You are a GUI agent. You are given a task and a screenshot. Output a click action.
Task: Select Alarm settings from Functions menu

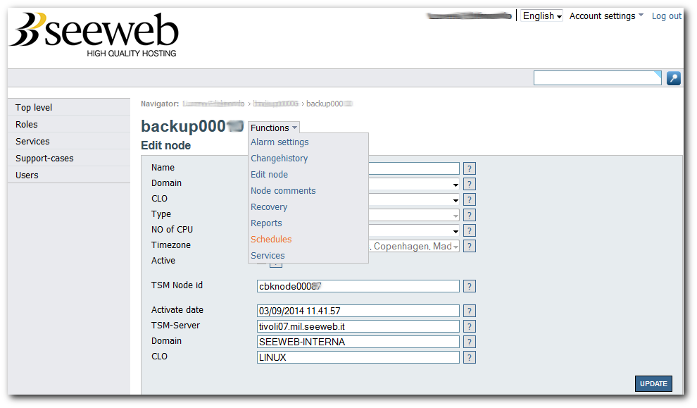tap(280, 142)
